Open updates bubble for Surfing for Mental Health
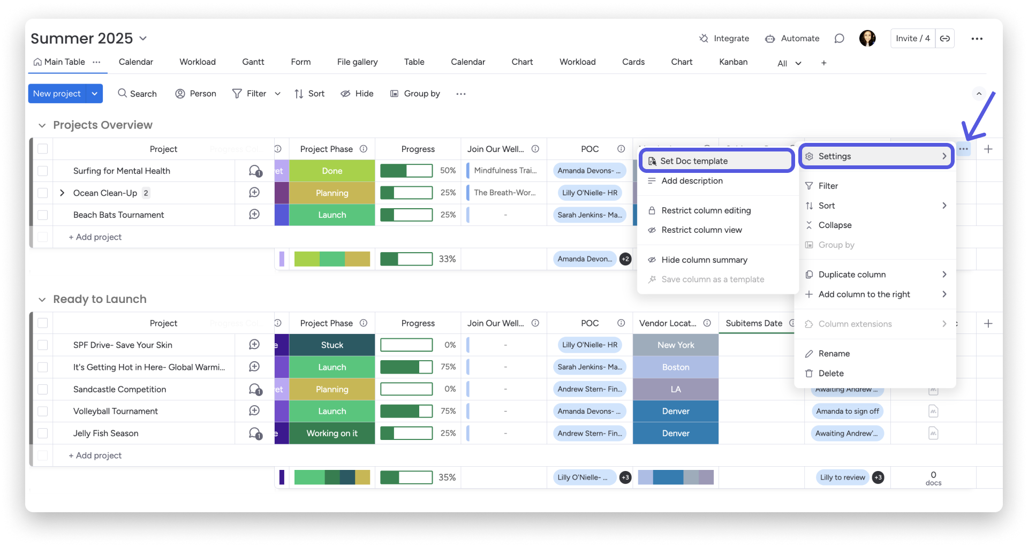 pos(255,171)
